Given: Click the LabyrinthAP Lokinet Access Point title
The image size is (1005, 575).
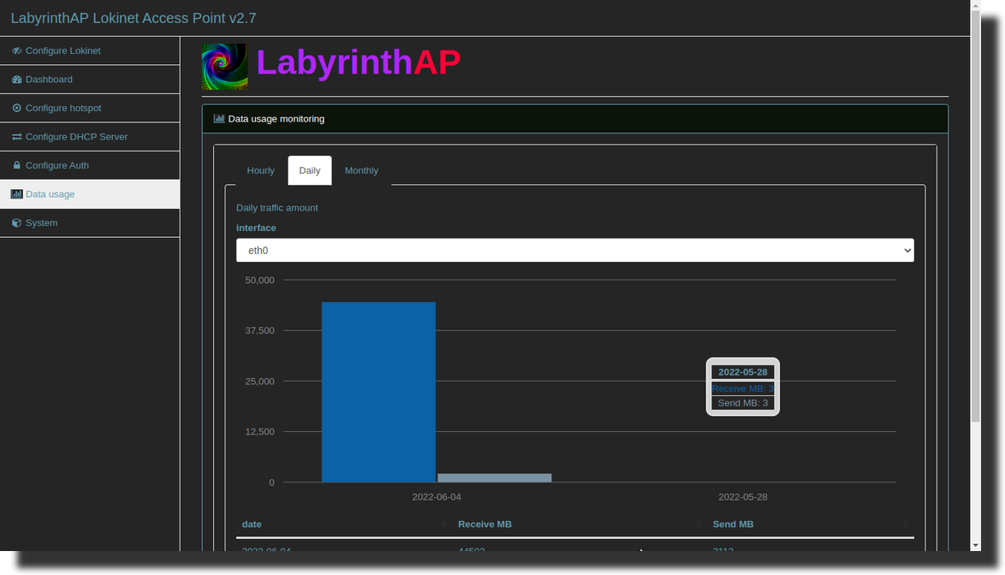Looking at the screenshot, I should tap(134, 18).
